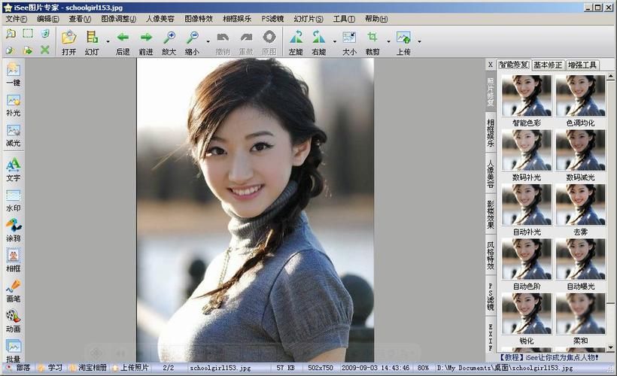
Task: Click the 放大 zoom in magnifier
Action: (x=169, y=41)
